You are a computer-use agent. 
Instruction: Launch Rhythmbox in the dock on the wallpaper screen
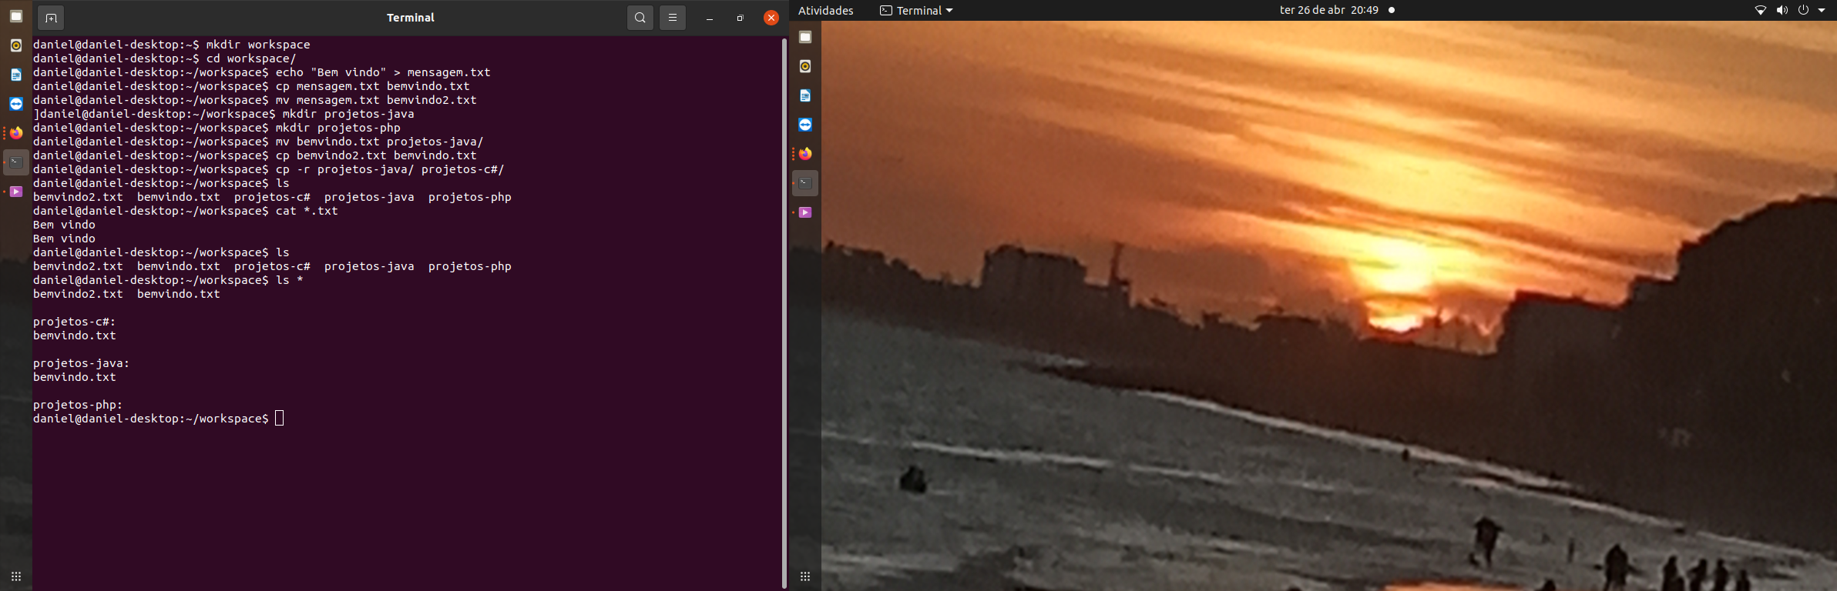[805, 66]
